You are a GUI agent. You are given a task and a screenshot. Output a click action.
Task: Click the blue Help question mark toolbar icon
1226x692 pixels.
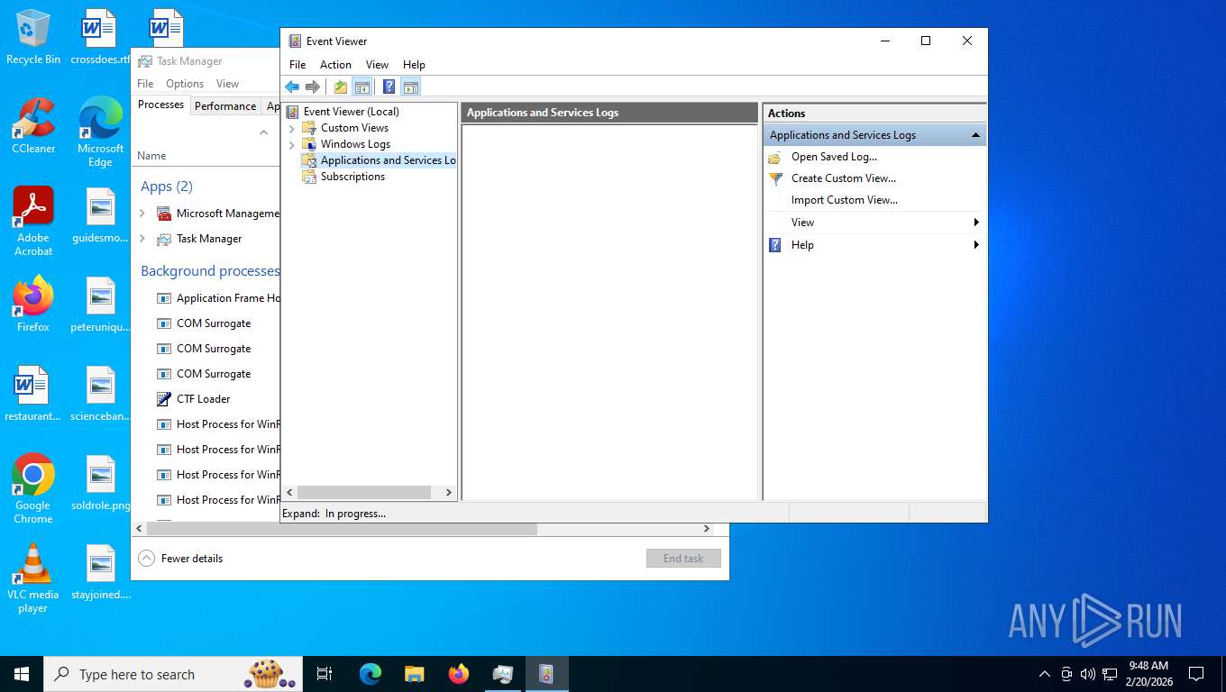tap(389, 86)
